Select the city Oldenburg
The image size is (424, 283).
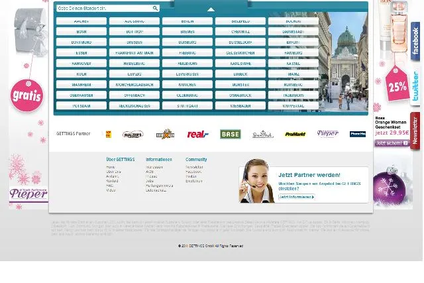pos(187,95)
